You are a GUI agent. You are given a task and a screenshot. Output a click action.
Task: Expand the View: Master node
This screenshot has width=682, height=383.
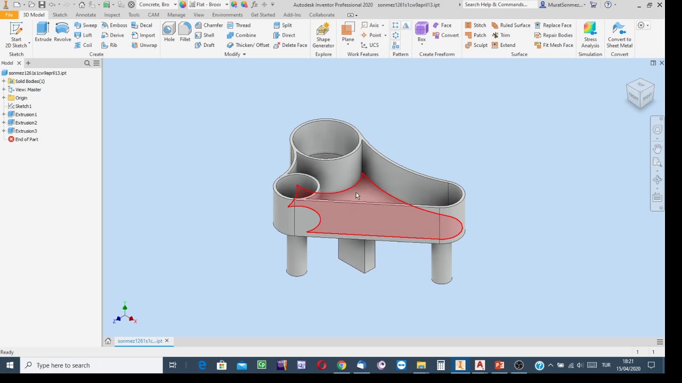click(x=4, y=90)
